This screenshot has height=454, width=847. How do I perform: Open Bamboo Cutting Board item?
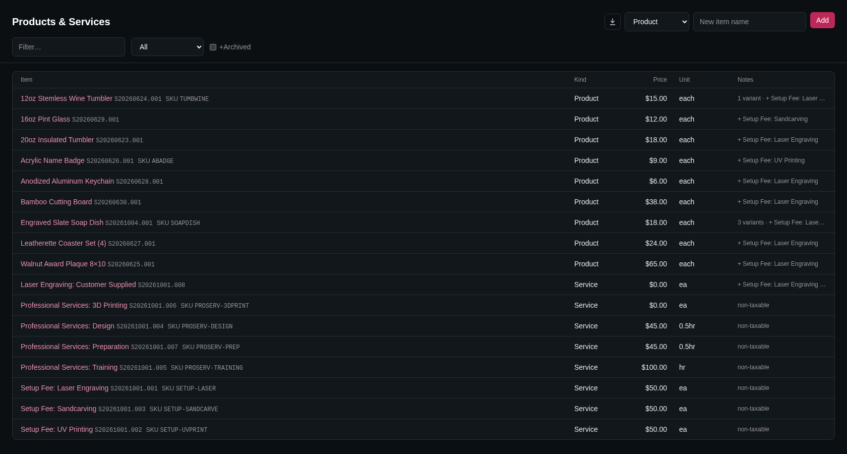[x=56, y=202]
